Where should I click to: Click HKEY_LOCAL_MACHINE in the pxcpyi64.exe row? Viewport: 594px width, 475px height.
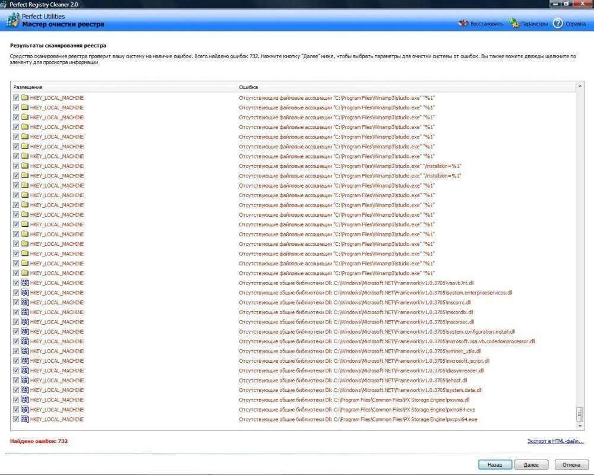point(57,419)
